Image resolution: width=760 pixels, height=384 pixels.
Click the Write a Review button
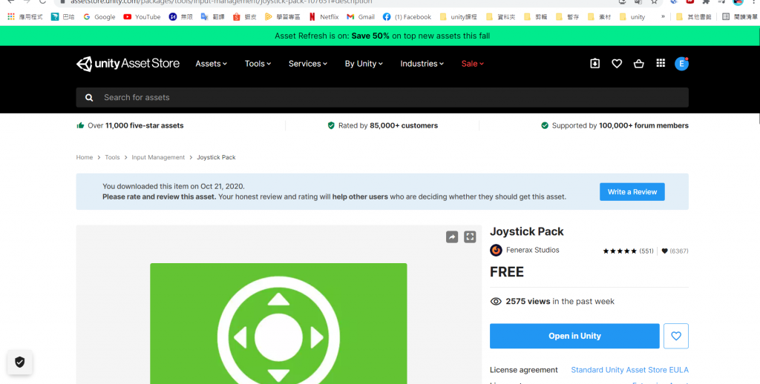click(632, 192)
